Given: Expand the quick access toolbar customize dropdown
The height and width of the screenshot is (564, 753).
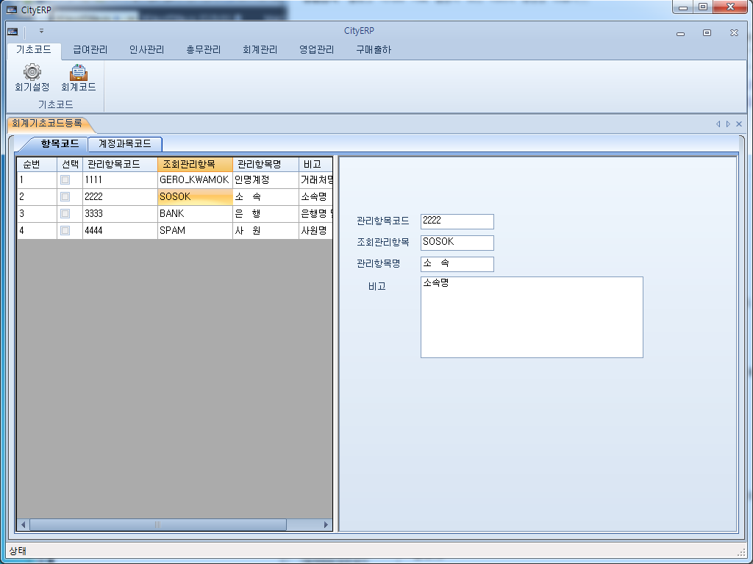Looking at the screenshot, I should pos(42,31).
